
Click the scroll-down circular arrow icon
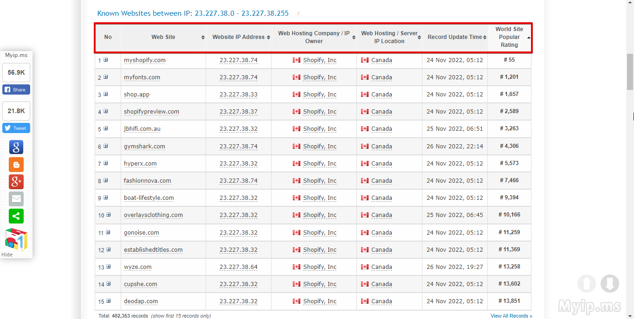(610, 283)
